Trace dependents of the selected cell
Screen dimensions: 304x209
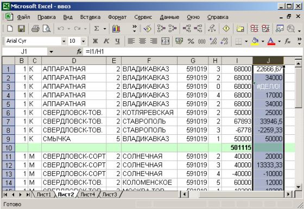(187, 29)
